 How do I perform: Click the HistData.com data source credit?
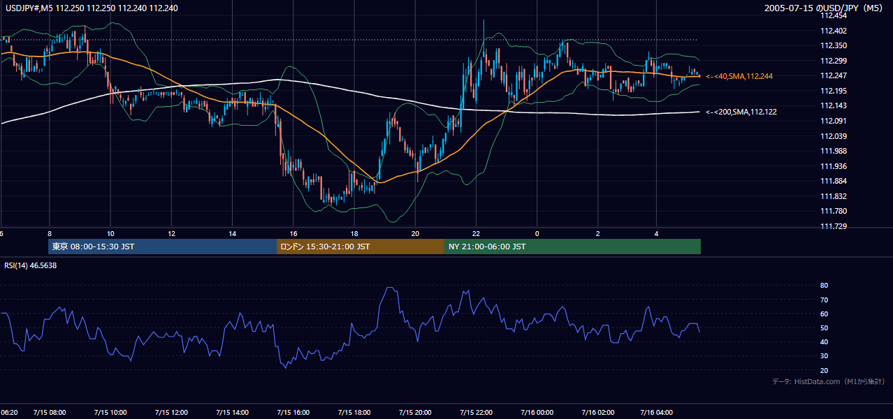[828, 382]
